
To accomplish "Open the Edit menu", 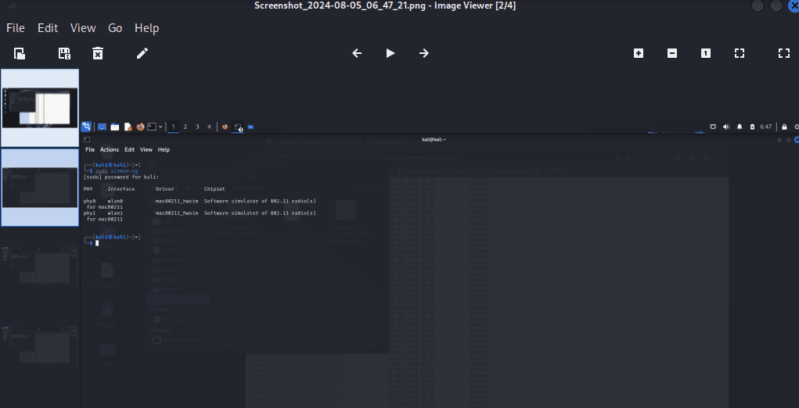I will click(48, 28).
